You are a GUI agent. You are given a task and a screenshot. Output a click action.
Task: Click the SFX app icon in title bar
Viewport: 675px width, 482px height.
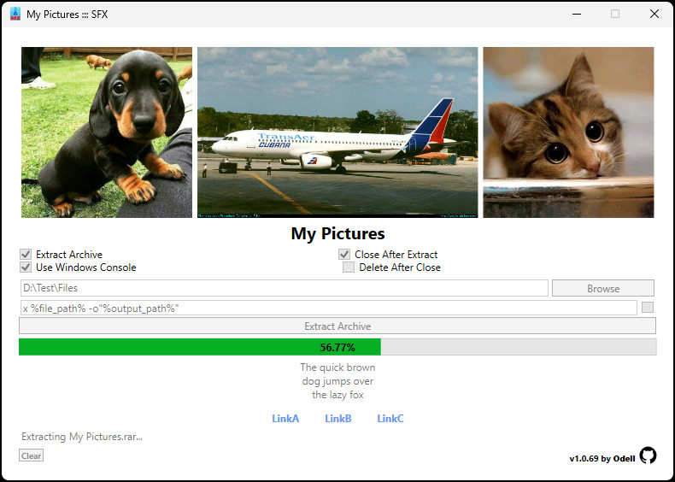coord(15,14)
